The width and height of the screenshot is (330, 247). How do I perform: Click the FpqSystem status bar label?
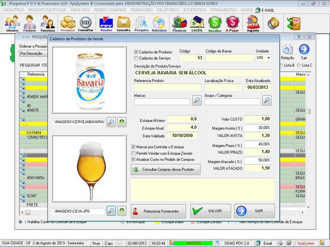tap(305, 243)
